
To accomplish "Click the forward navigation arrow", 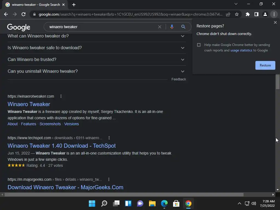I will (15, 14).
